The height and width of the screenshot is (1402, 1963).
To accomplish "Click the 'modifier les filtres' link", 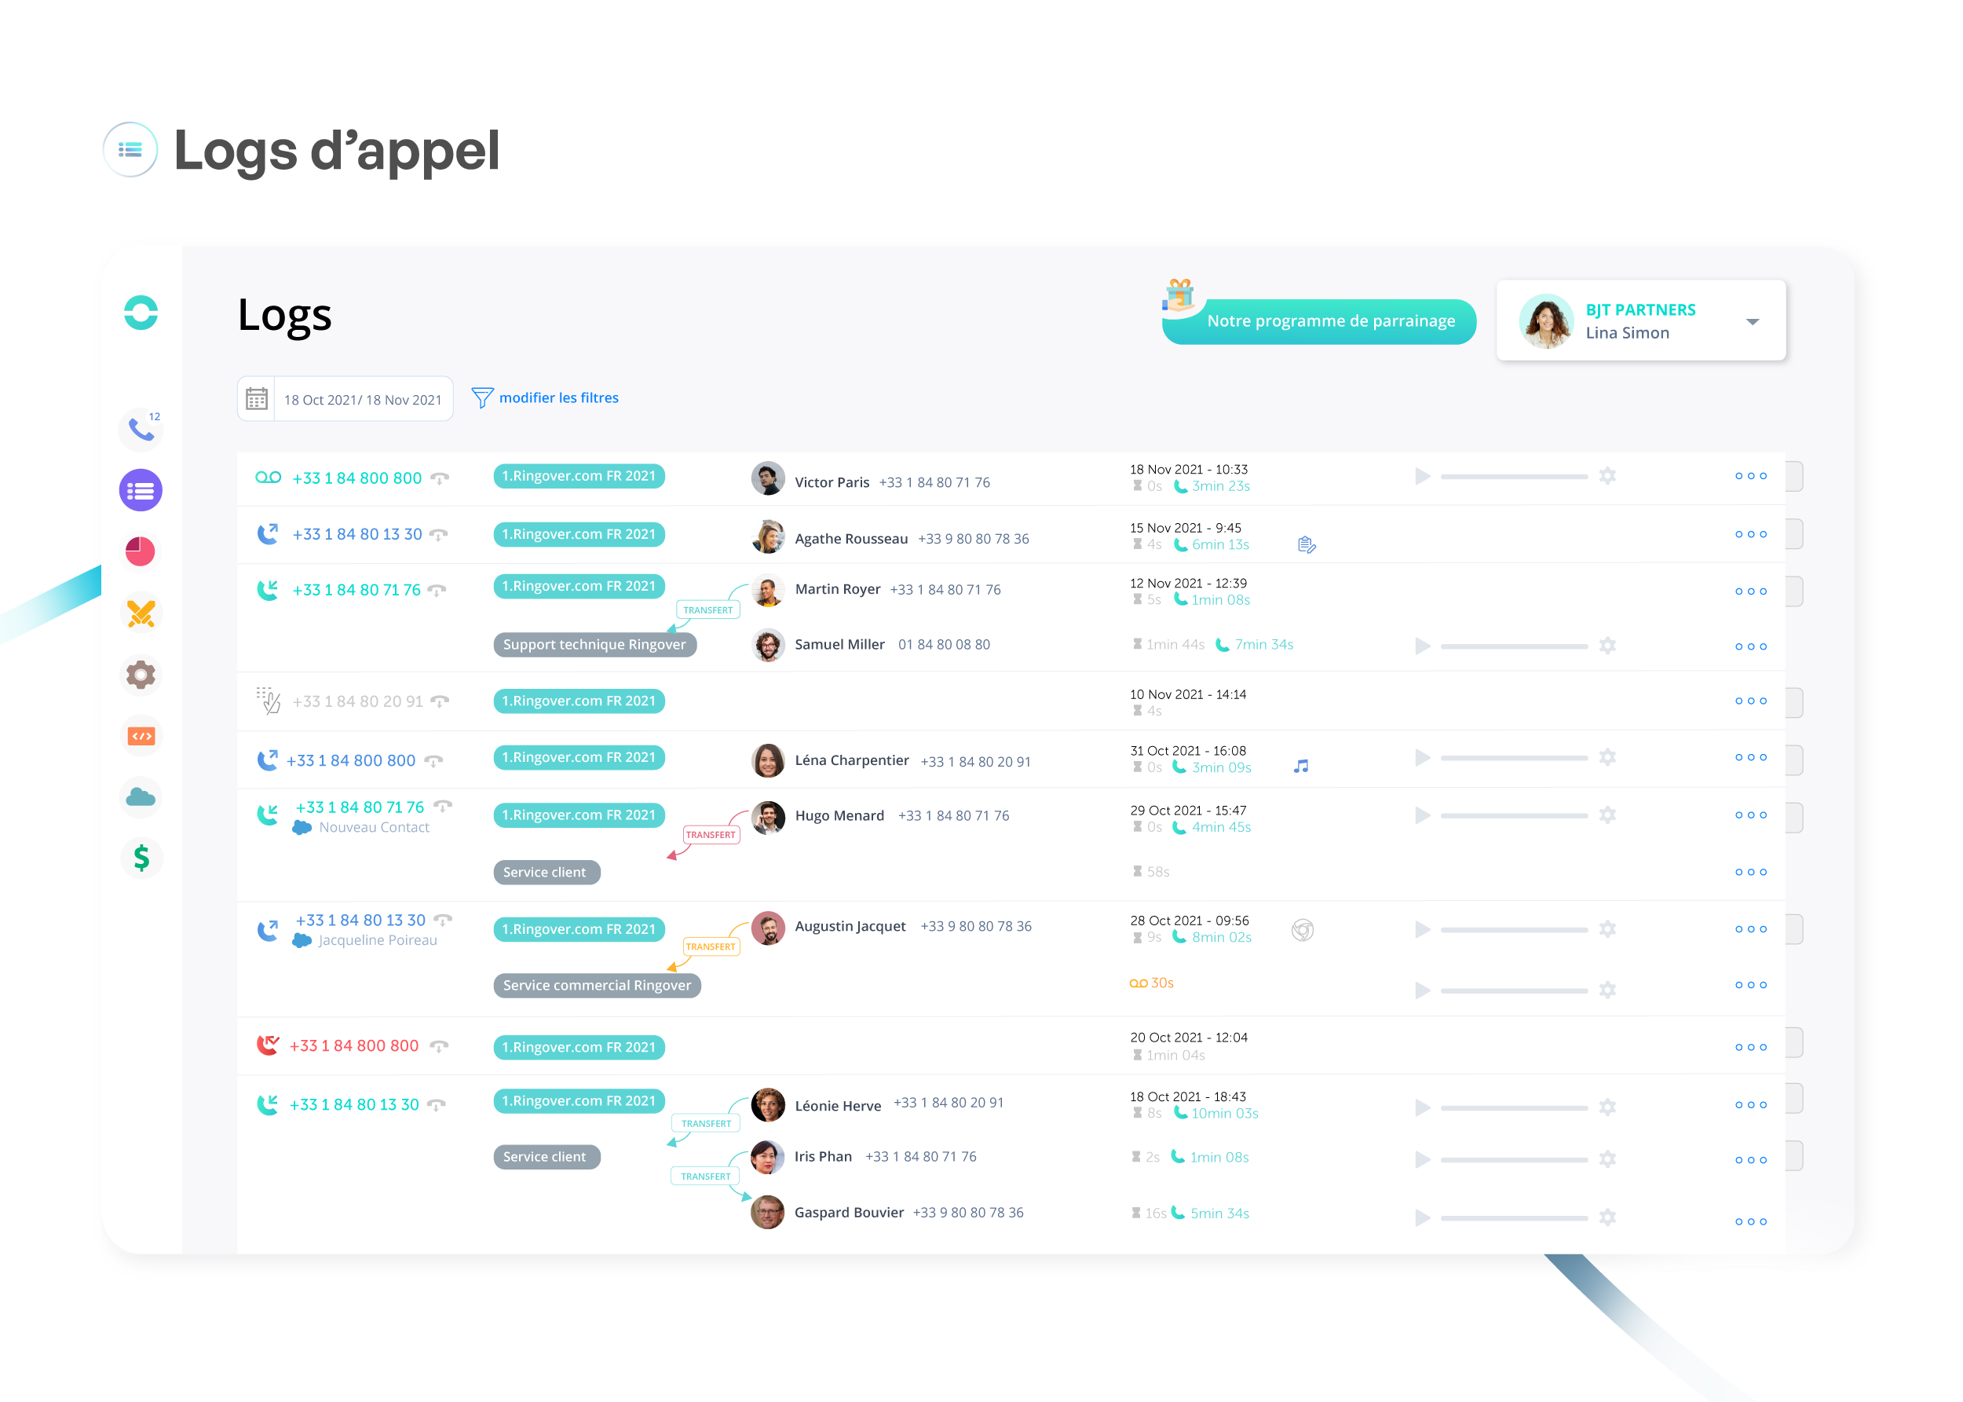I will click(x=557, y=398).
